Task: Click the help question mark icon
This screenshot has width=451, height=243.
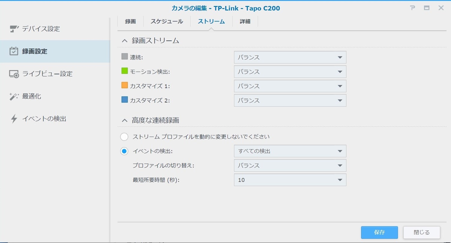Action: [x=413, y=8]
